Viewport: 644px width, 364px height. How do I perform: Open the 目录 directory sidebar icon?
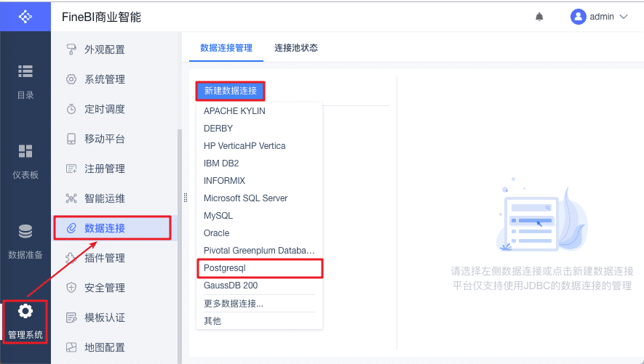[25, 71]
